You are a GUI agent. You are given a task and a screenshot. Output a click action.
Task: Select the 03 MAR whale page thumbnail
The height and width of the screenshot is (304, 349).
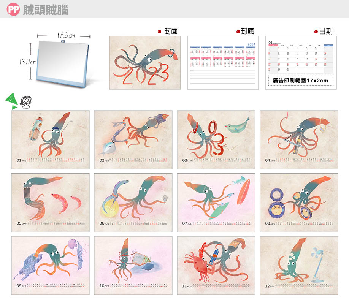[x=216, y=139]
